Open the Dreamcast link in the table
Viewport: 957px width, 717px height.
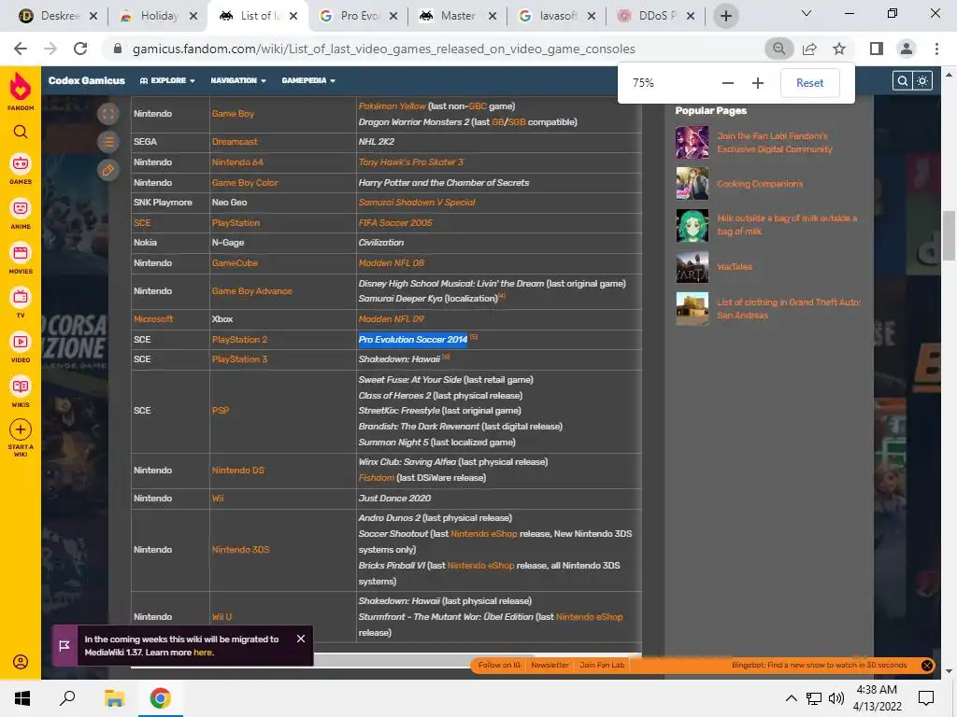235,142
